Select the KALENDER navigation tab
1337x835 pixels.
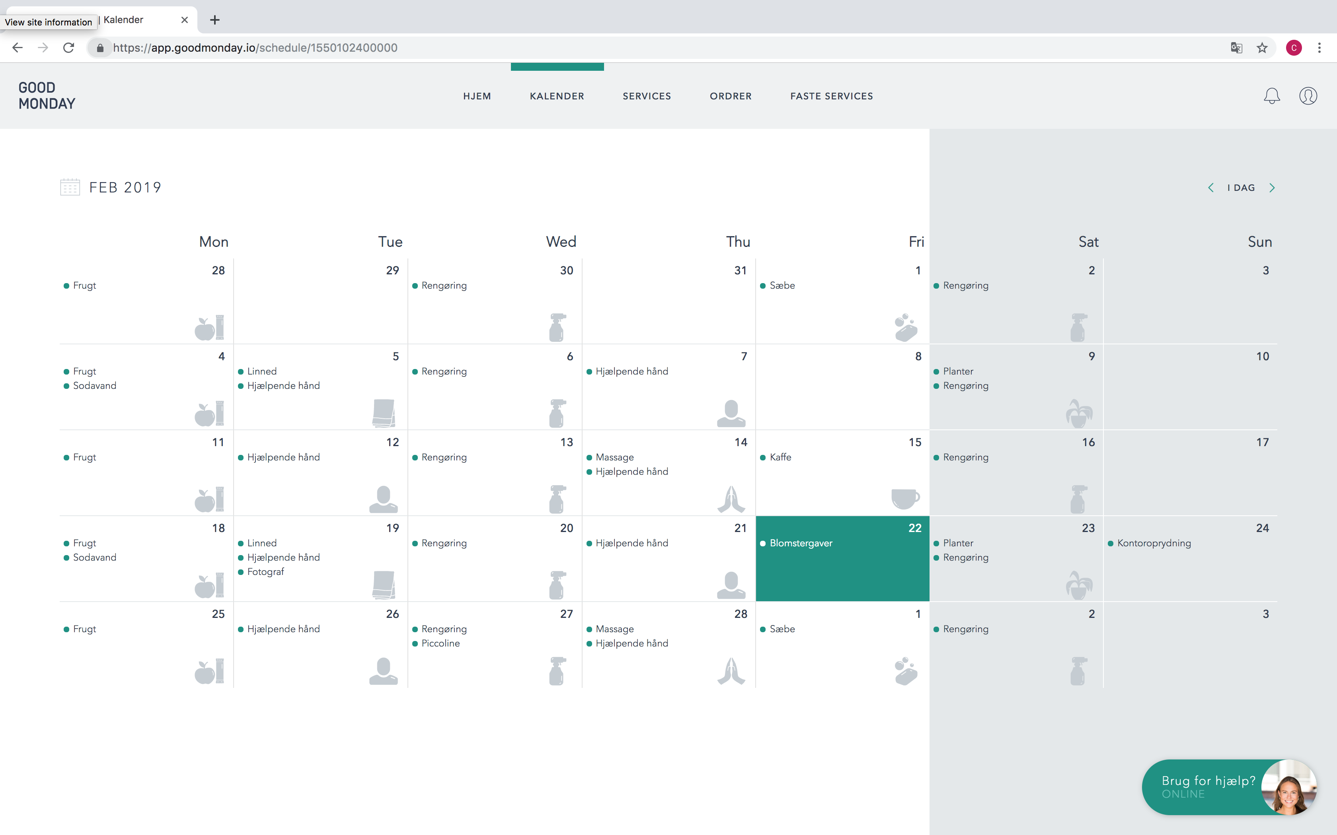coord(557,96)
